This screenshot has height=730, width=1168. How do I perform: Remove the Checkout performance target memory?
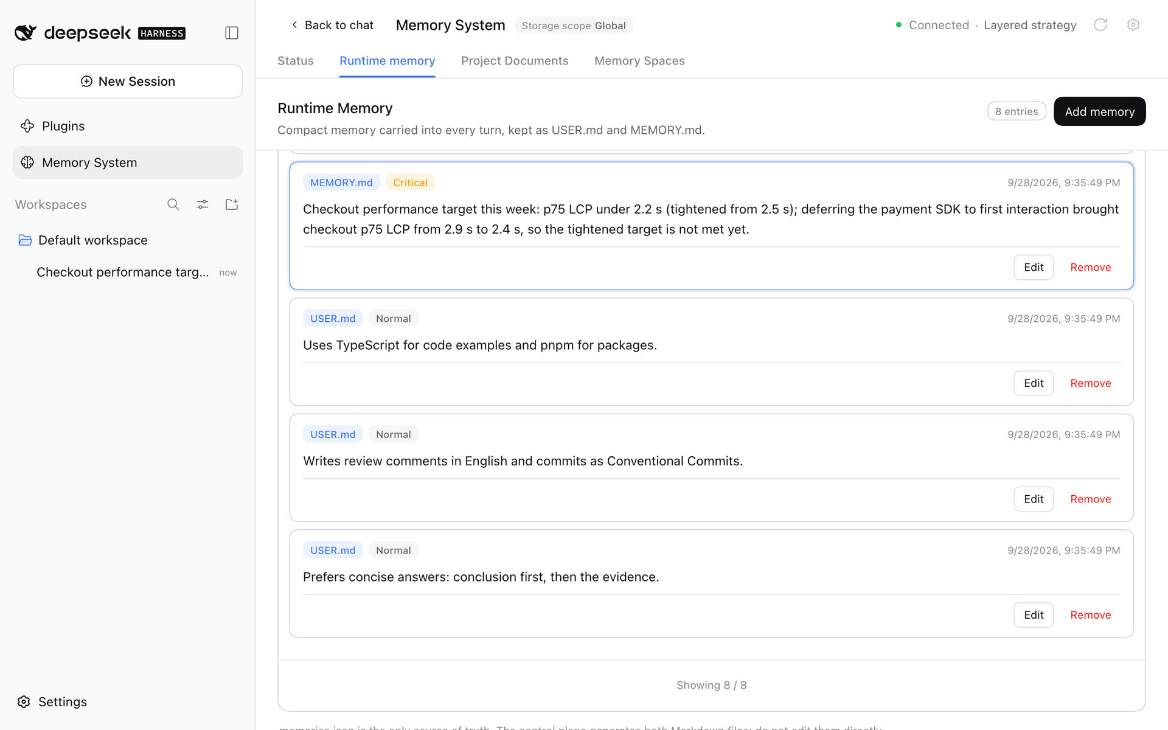pyautogui.click(x=1091, y=267)
